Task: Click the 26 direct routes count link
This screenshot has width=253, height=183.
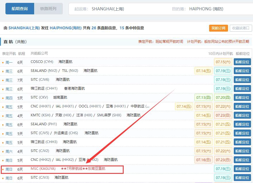Action: (94, 28)
